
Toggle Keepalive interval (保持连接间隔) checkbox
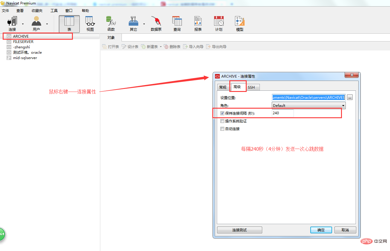pyautogui.click(x=222, y=113)
